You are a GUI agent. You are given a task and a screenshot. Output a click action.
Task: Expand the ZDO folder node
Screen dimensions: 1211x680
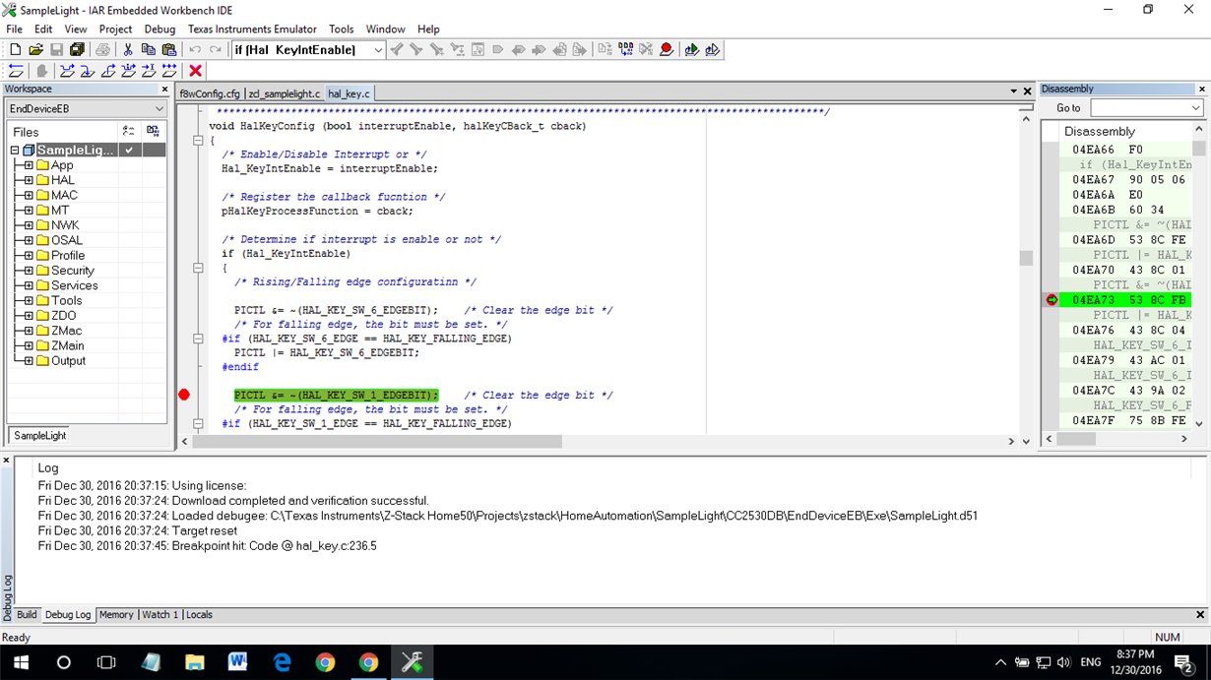(29, 316)
